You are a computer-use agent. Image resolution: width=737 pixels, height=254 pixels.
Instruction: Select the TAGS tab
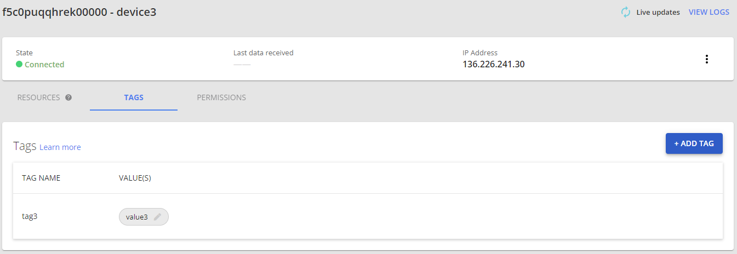(x=134, y=97)
